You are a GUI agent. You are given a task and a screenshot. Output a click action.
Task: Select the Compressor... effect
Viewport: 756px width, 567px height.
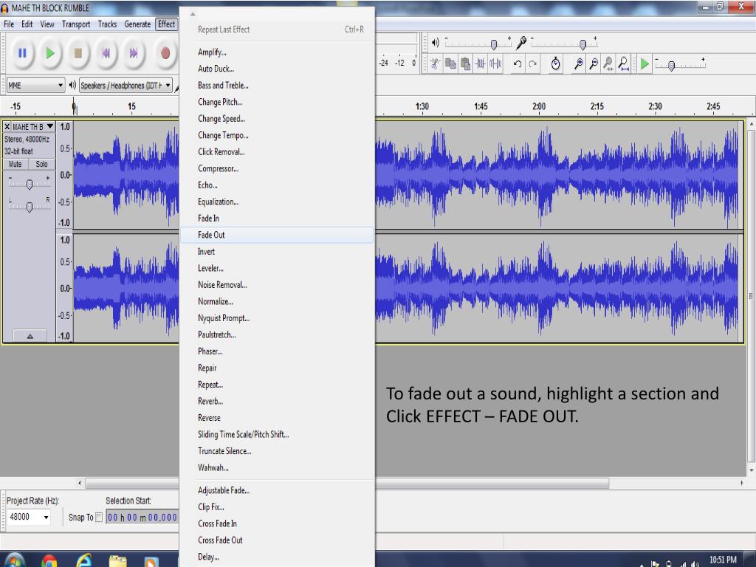click(277, 169)
